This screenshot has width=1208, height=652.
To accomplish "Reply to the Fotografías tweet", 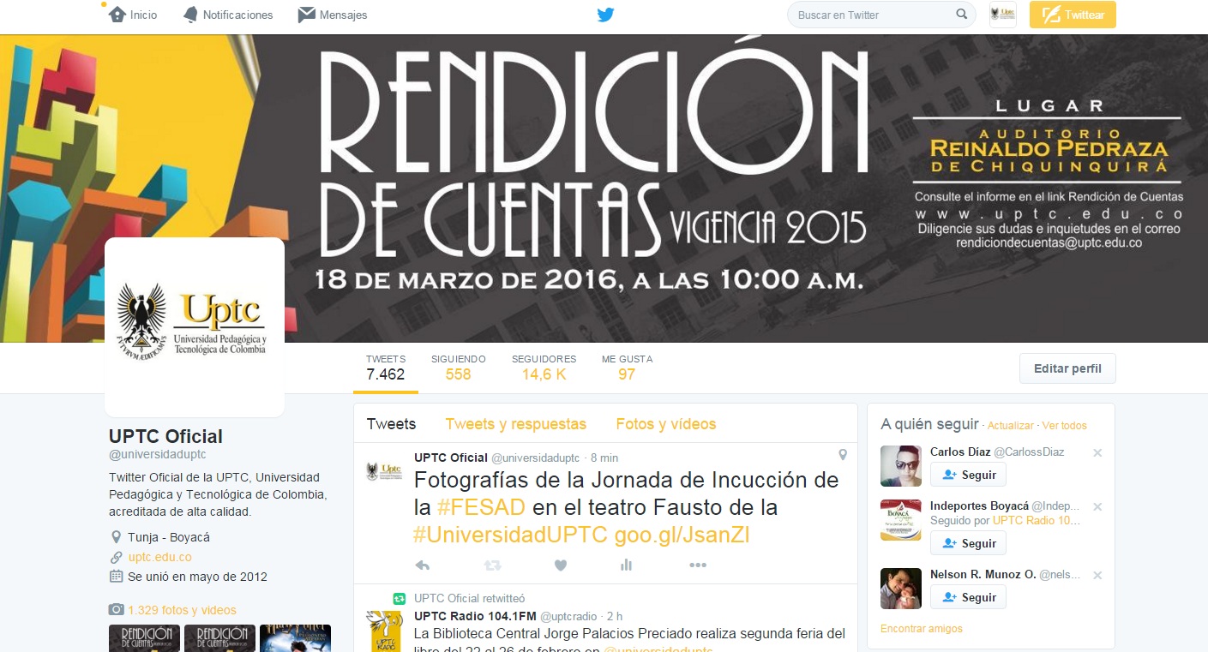I will (422, 565).
